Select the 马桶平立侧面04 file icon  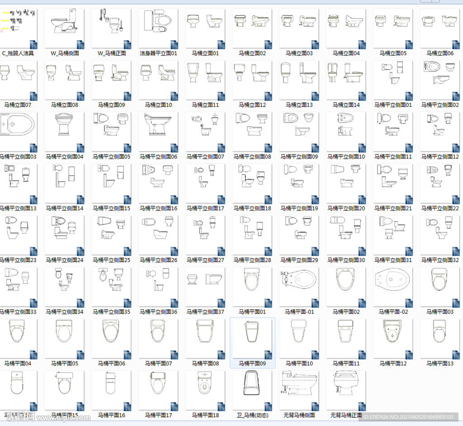pos(65,132)
